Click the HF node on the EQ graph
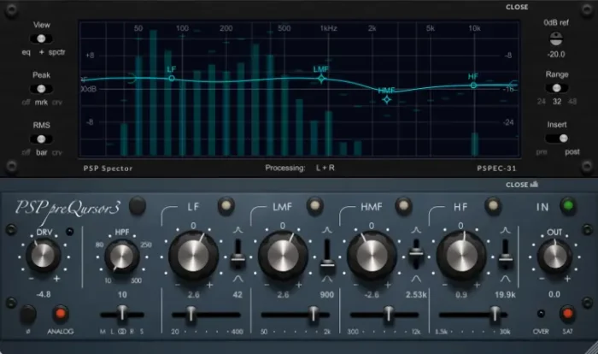Screen dimensions: 598x354 pyautogui.click(x=472, y=86)
